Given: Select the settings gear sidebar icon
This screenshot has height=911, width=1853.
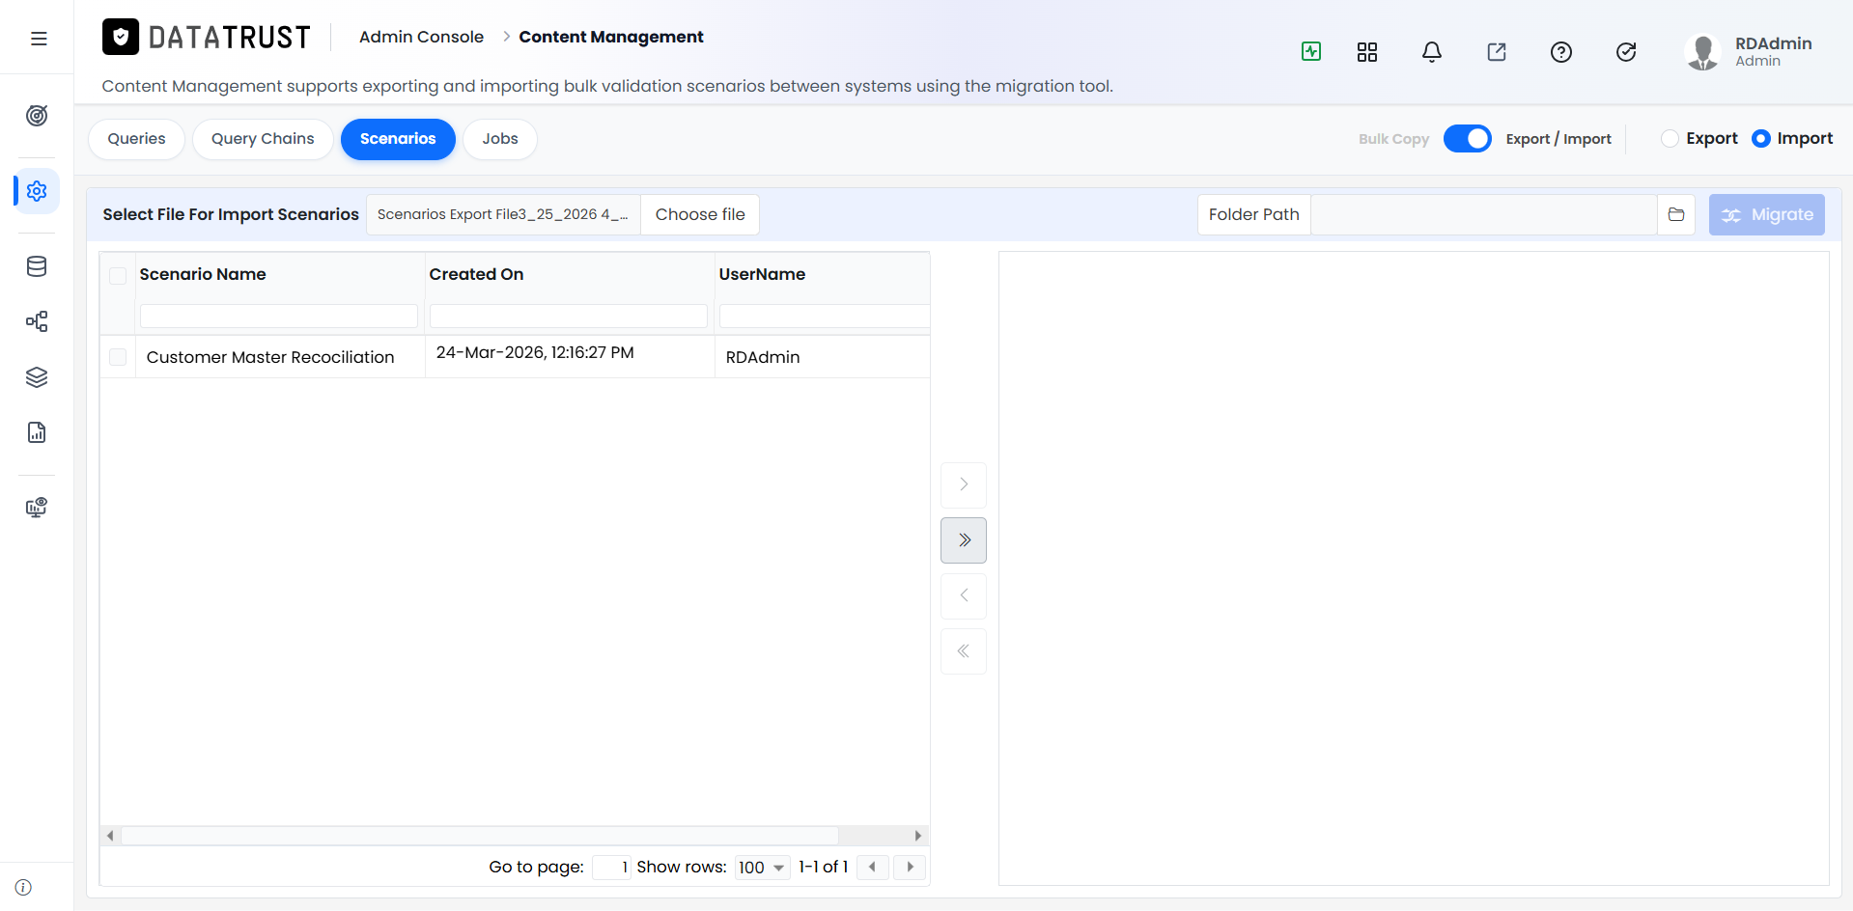Looking at the screenshot, I should tap(37, 191).
